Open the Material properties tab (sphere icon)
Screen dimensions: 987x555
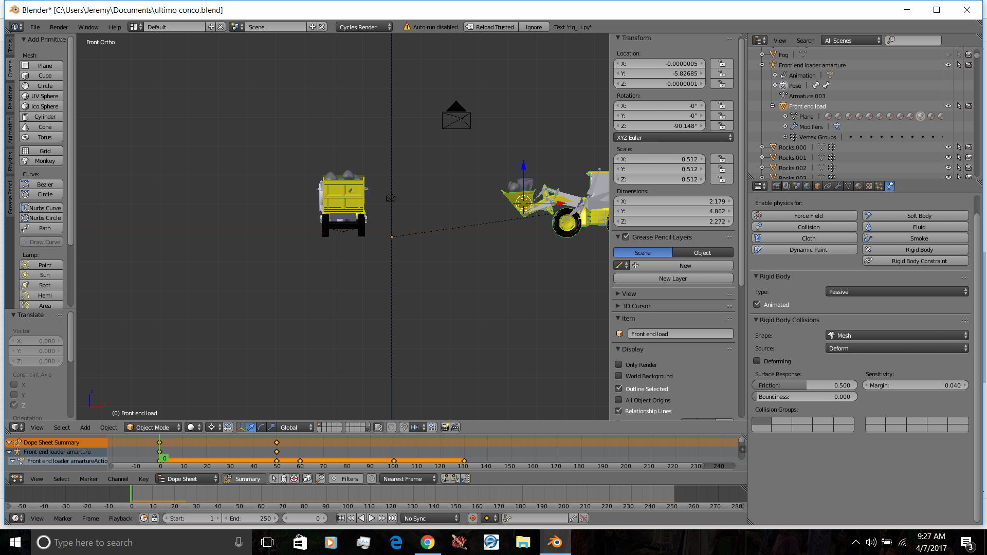pos(858,186)
